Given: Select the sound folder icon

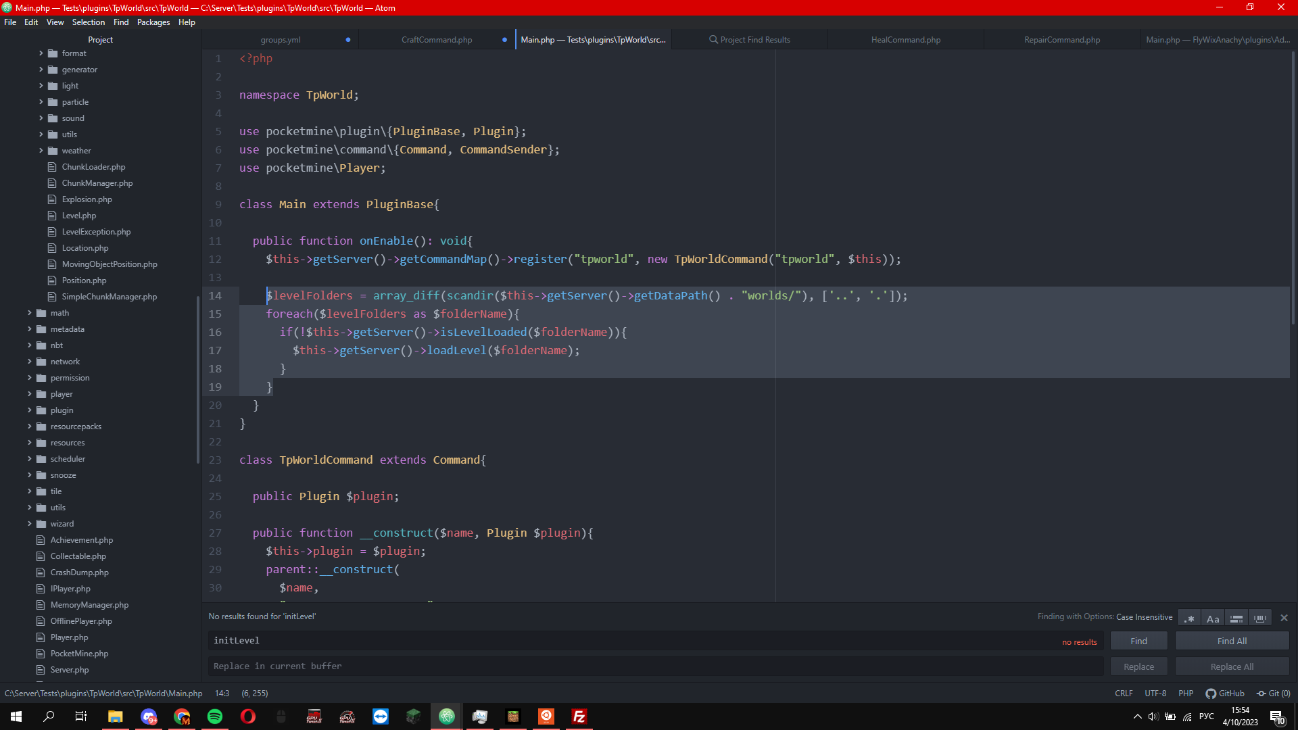Looking at the screenshot, I should [53, 118].
